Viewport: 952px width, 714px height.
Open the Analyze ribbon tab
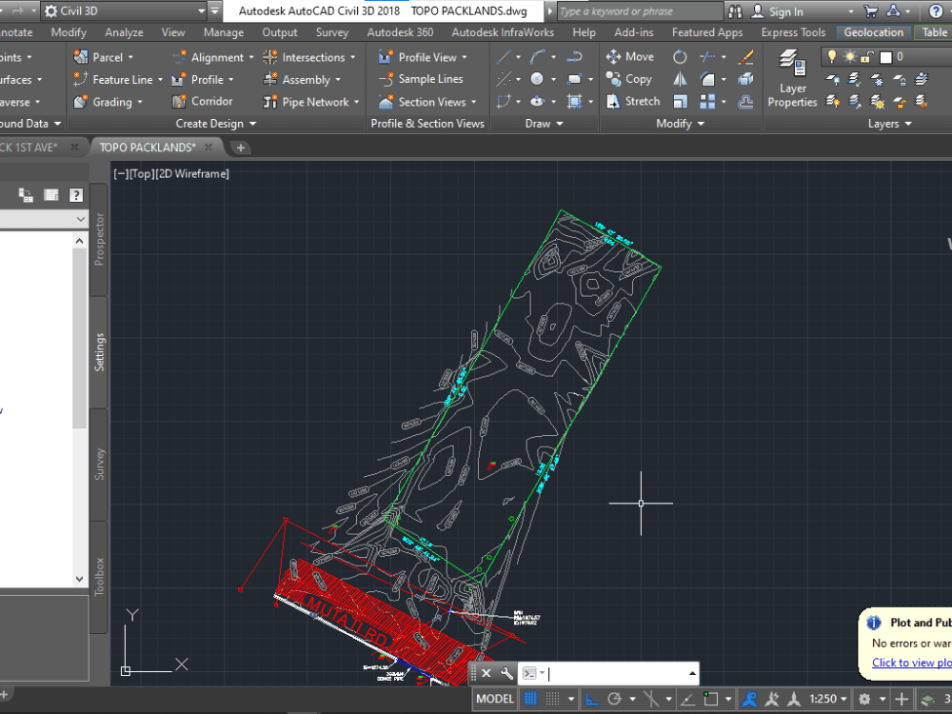[x=124, y=32]
